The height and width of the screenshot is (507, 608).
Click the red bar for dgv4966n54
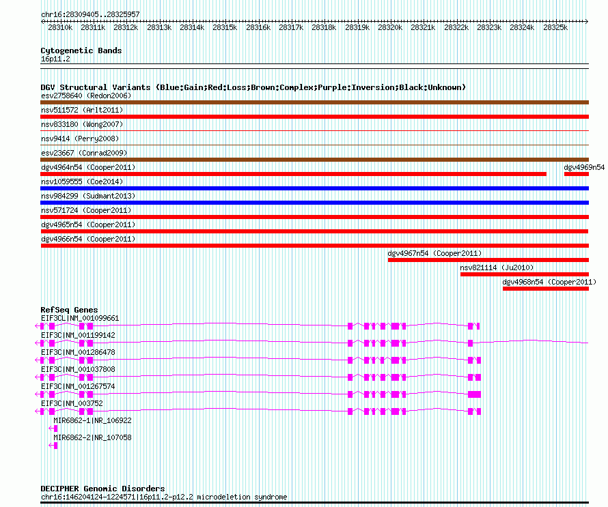314,246
